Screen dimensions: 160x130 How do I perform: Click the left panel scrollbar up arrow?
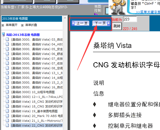[65, 18]
